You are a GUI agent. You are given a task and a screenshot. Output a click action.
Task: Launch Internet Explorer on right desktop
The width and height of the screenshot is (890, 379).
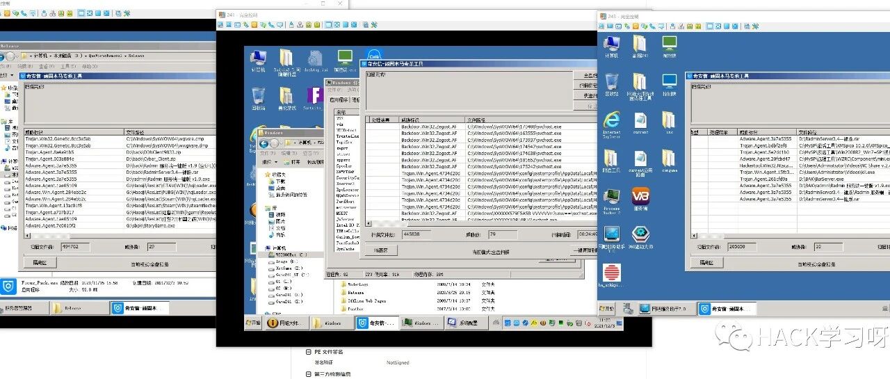[612, 124]
